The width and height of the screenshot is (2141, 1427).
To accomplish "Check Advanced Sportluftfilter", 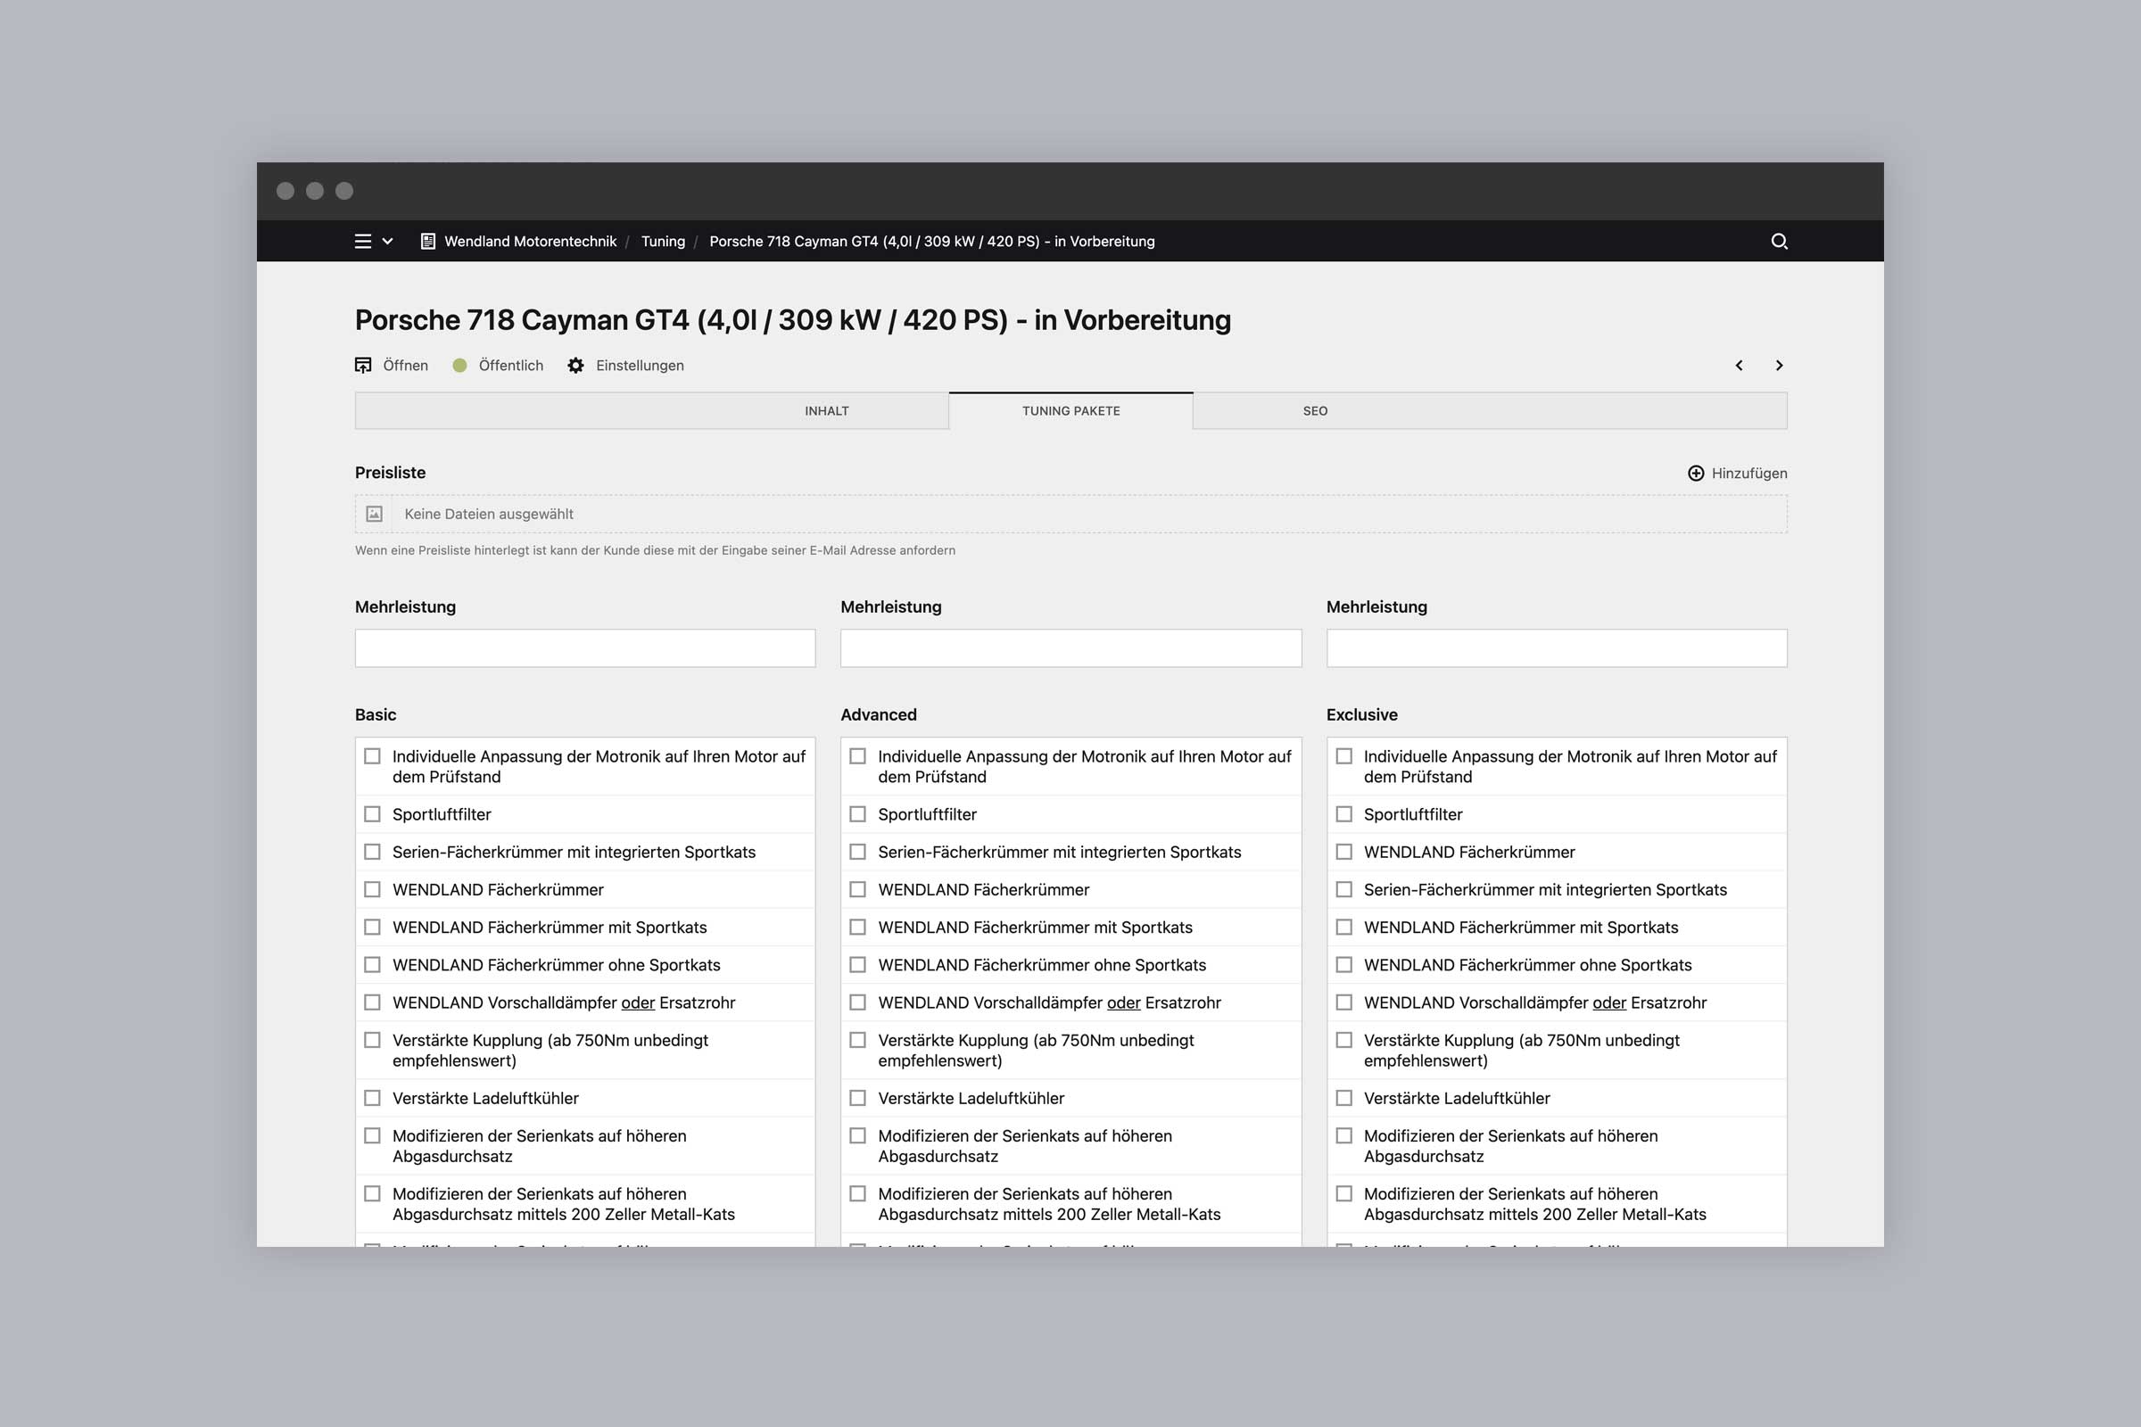I will 857,814.
